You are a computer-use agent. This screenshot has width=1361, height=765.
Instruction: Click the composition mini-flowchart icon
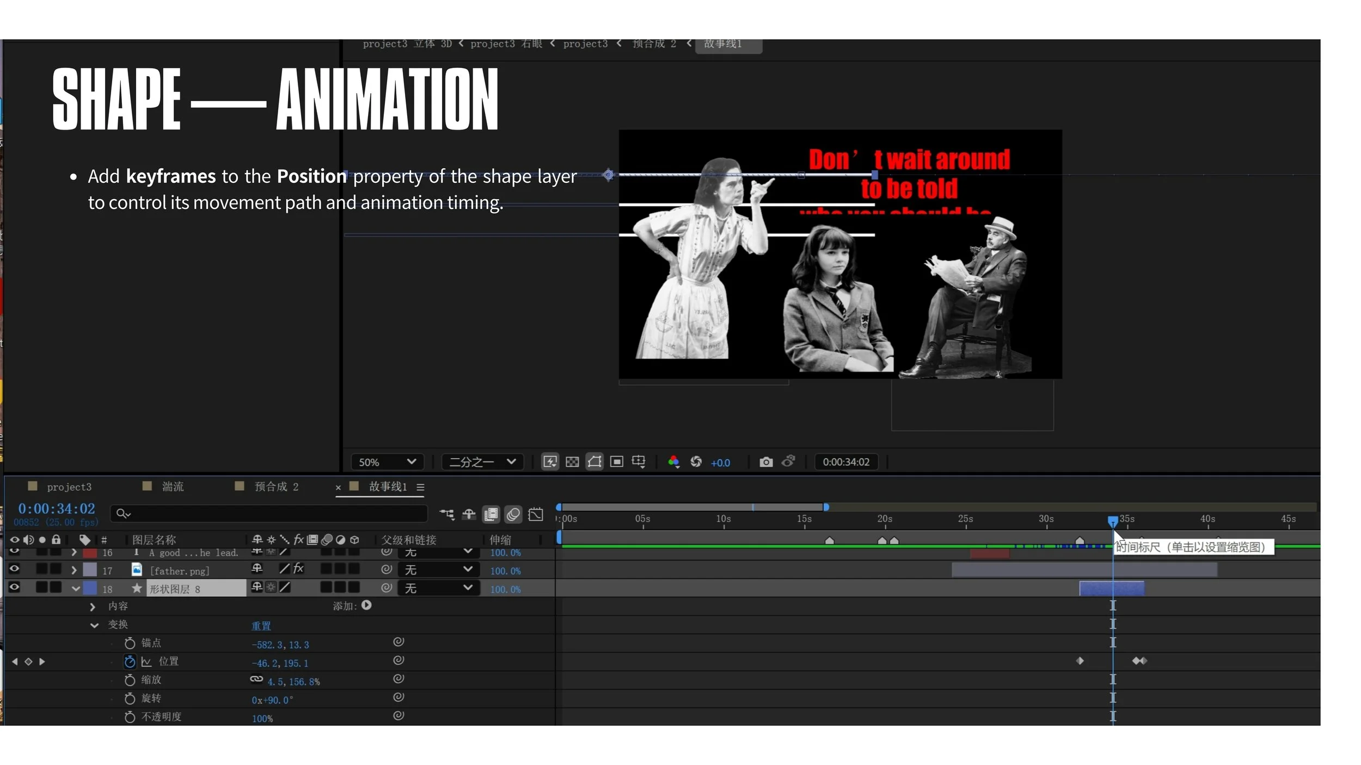coord(447,514)
